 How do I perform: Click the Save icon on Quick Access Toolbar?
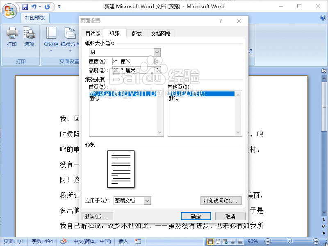click(x=25, y=6)
